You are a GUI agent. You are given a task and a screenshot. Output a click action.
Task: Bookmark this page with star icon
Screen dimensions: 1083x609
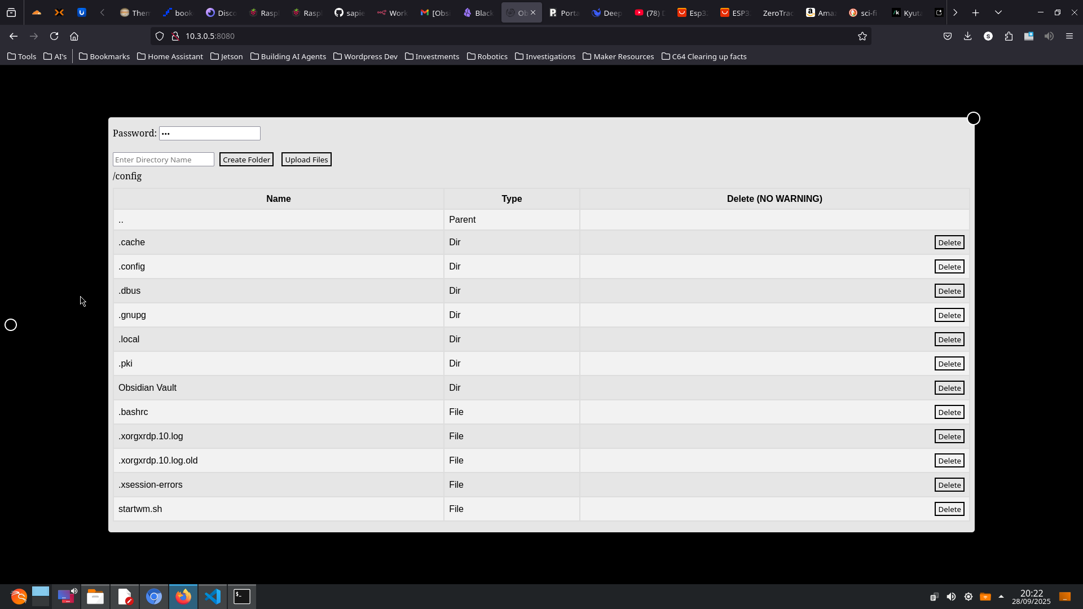coord(862,36)
